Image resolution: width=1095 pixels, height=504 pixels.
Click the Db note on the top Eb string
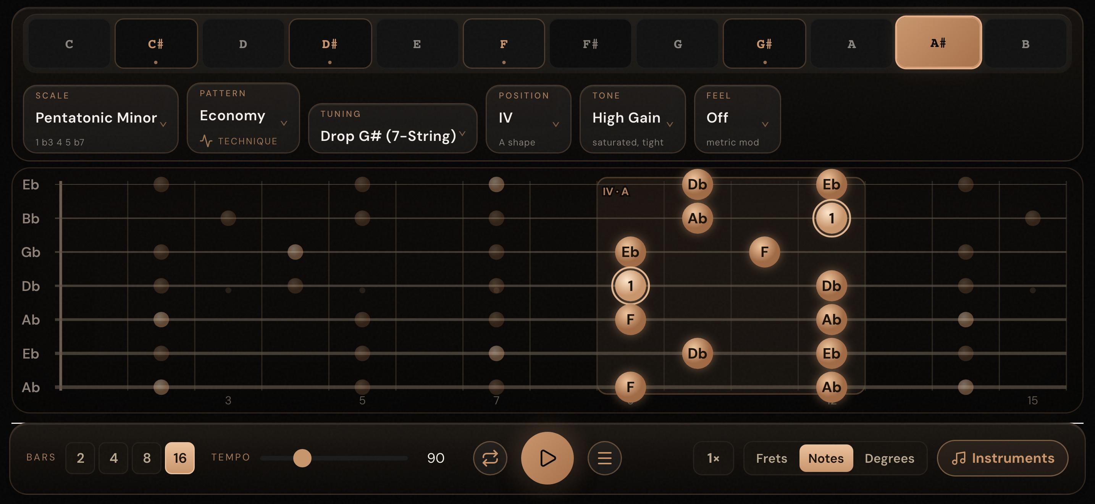697,184
